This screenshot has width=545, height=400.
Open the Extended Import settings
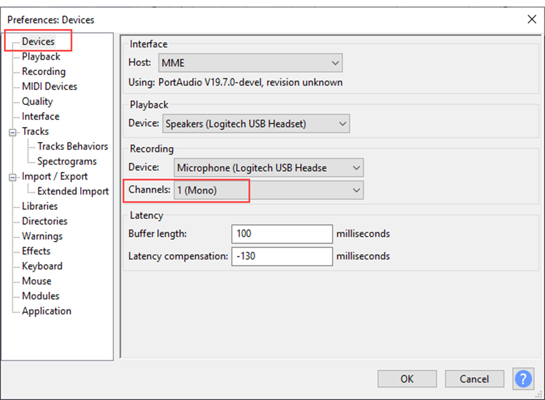(73, 191)
